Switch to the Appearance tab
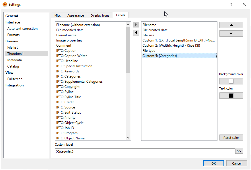 click(75, 15)
